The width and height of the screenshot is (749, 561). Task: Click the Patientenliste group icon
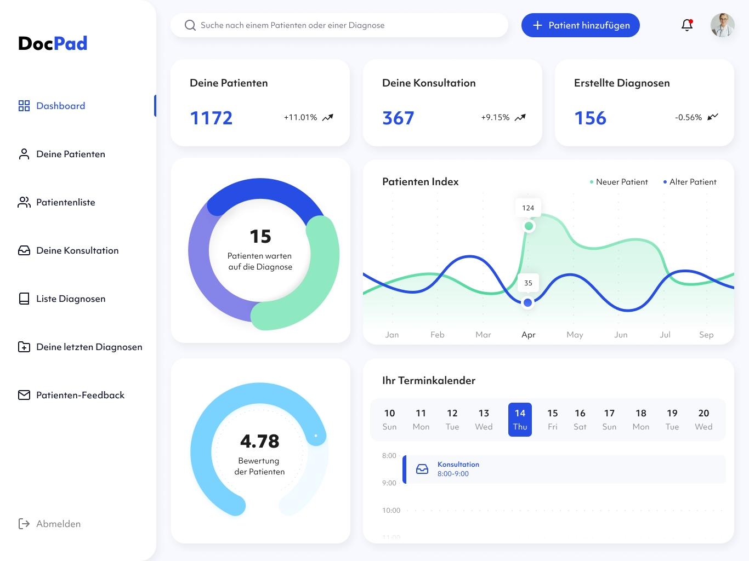pyautogui.click(x=24, y=202)
